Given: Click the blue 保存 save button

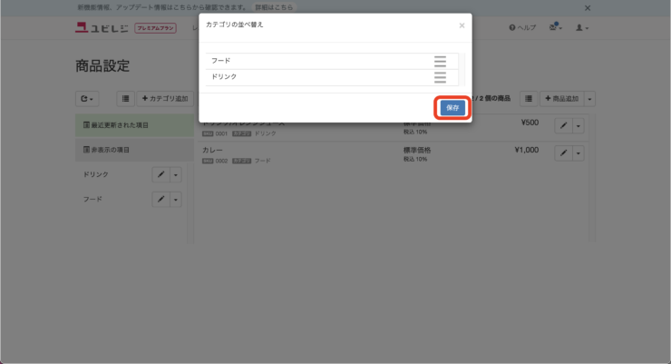Looking at the screenshot, I should pos(452,108).
